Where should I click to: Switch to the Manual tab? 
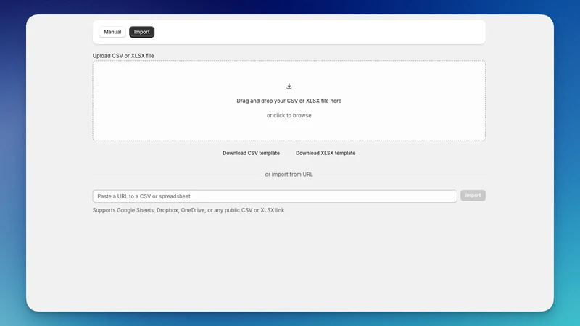[112, 32]
